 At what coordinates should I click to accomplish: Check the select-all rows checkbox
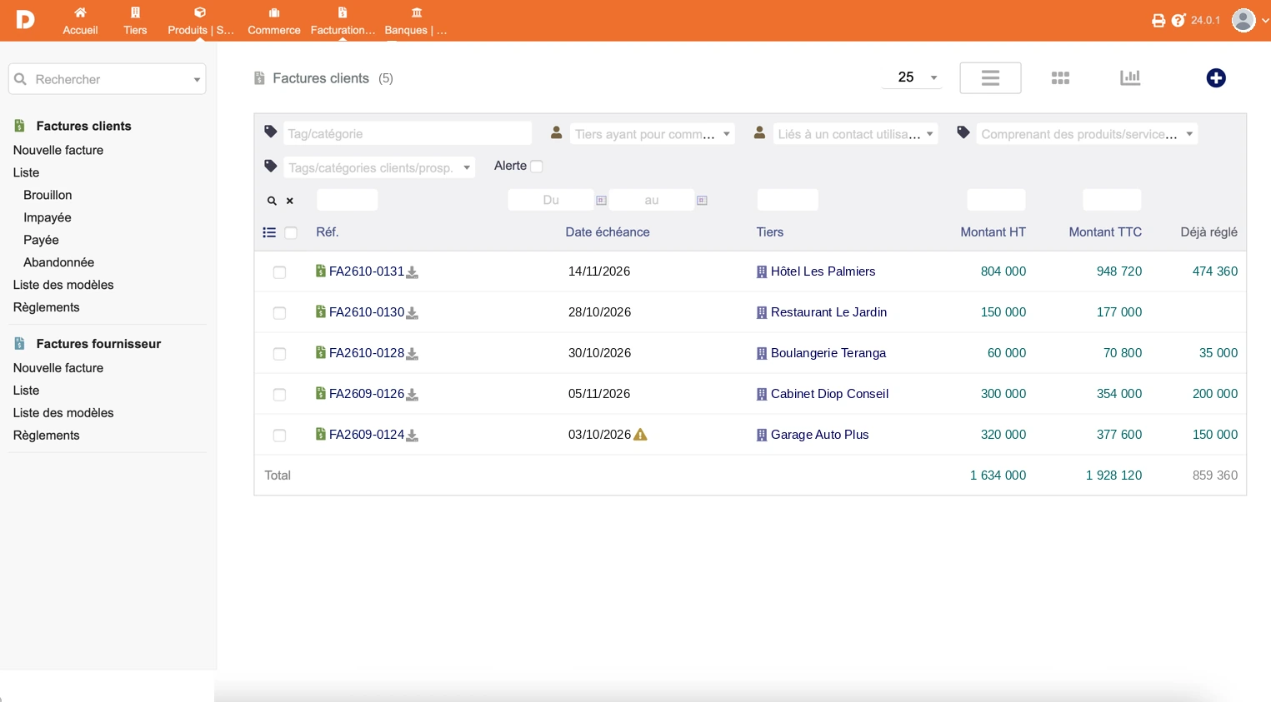coord(291,233)
